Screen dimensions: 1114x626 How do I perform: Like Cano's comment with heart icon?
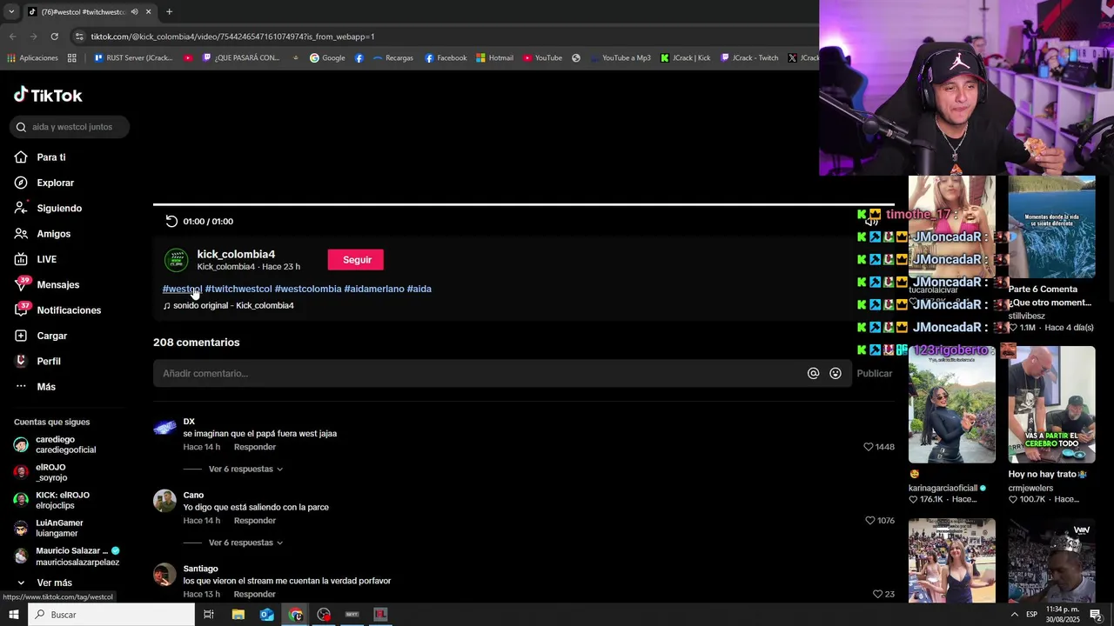pos(869,520)
